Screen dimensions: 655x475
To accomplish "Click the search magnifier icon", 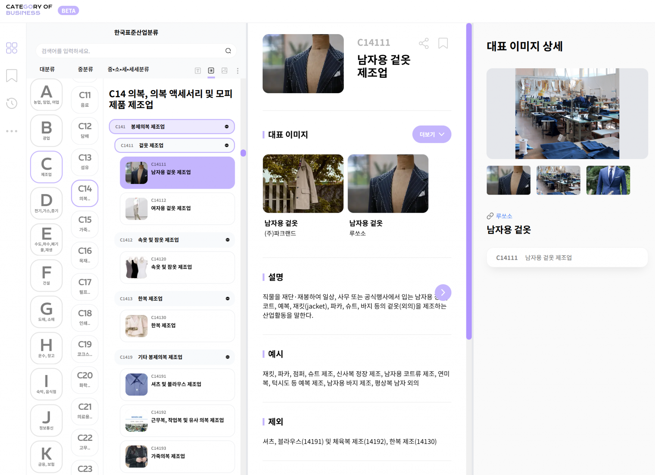I will tap(228, 51).
